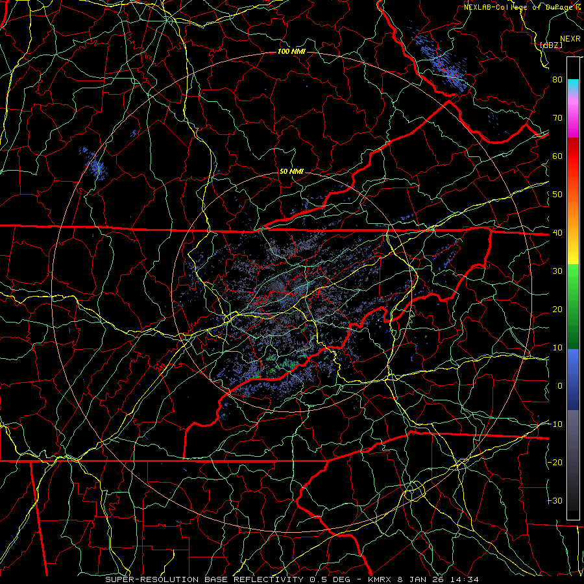Click the 50 NMI range ring label
This screenshot has width=584, height=584.
[291, 172]
